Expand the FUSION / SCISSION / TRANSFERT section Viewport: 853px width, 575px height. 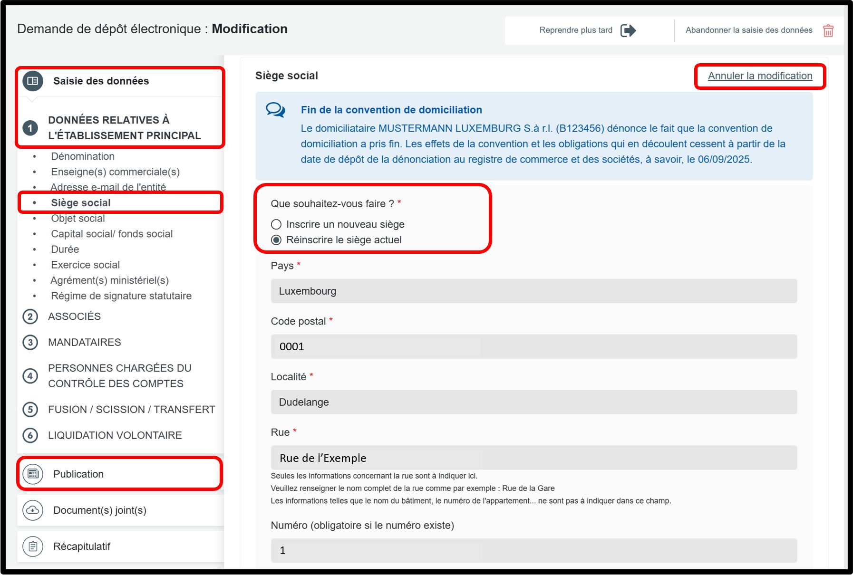[x=131, y=409]
